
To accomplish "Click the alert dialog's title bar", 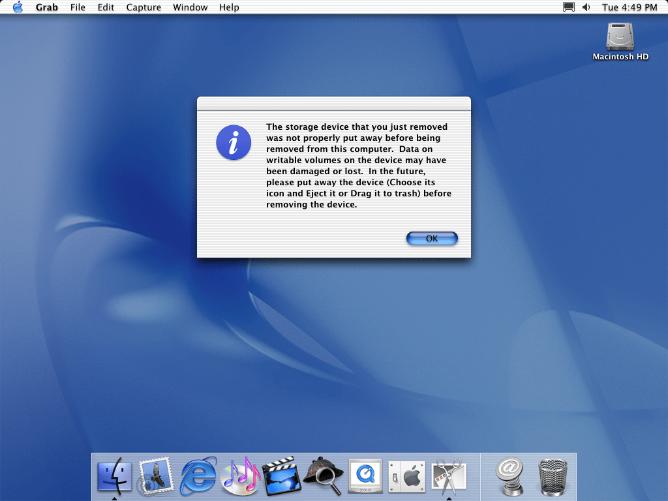I will tap(333, 104).
